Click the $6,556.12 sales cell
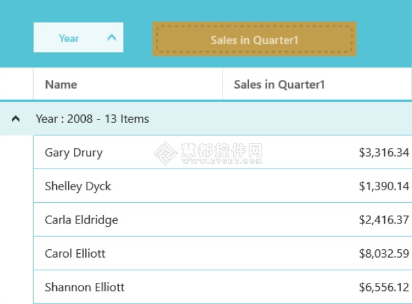 [317, 287]
